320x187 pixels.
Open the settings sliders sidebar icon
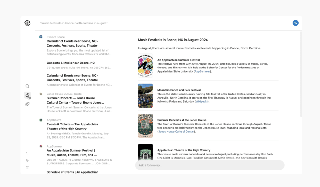27,167
